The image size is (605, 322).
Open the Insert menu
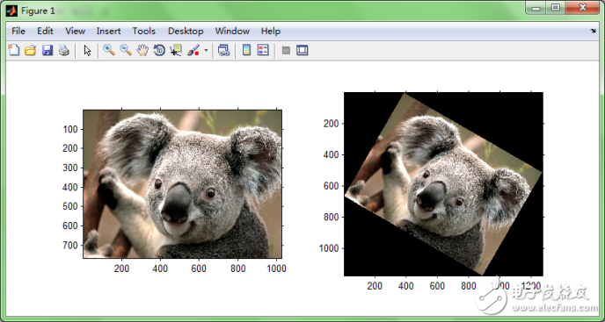tap(108, 32)
